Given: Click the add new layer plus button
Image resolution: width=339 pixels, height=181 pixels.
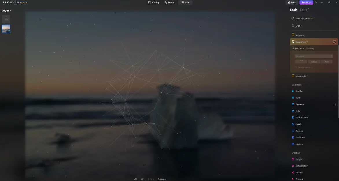Looking at the screenshot, I should [6, 19].
